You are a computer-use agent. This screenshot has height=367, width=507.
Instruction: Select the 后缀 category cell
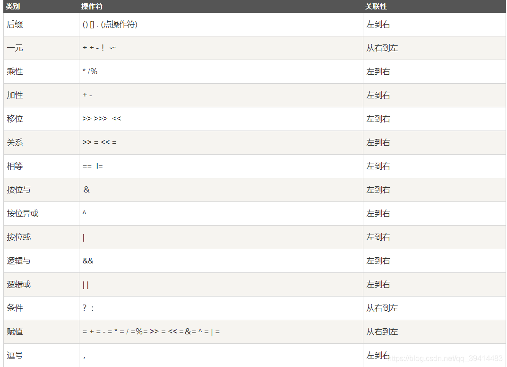[42, 24]
